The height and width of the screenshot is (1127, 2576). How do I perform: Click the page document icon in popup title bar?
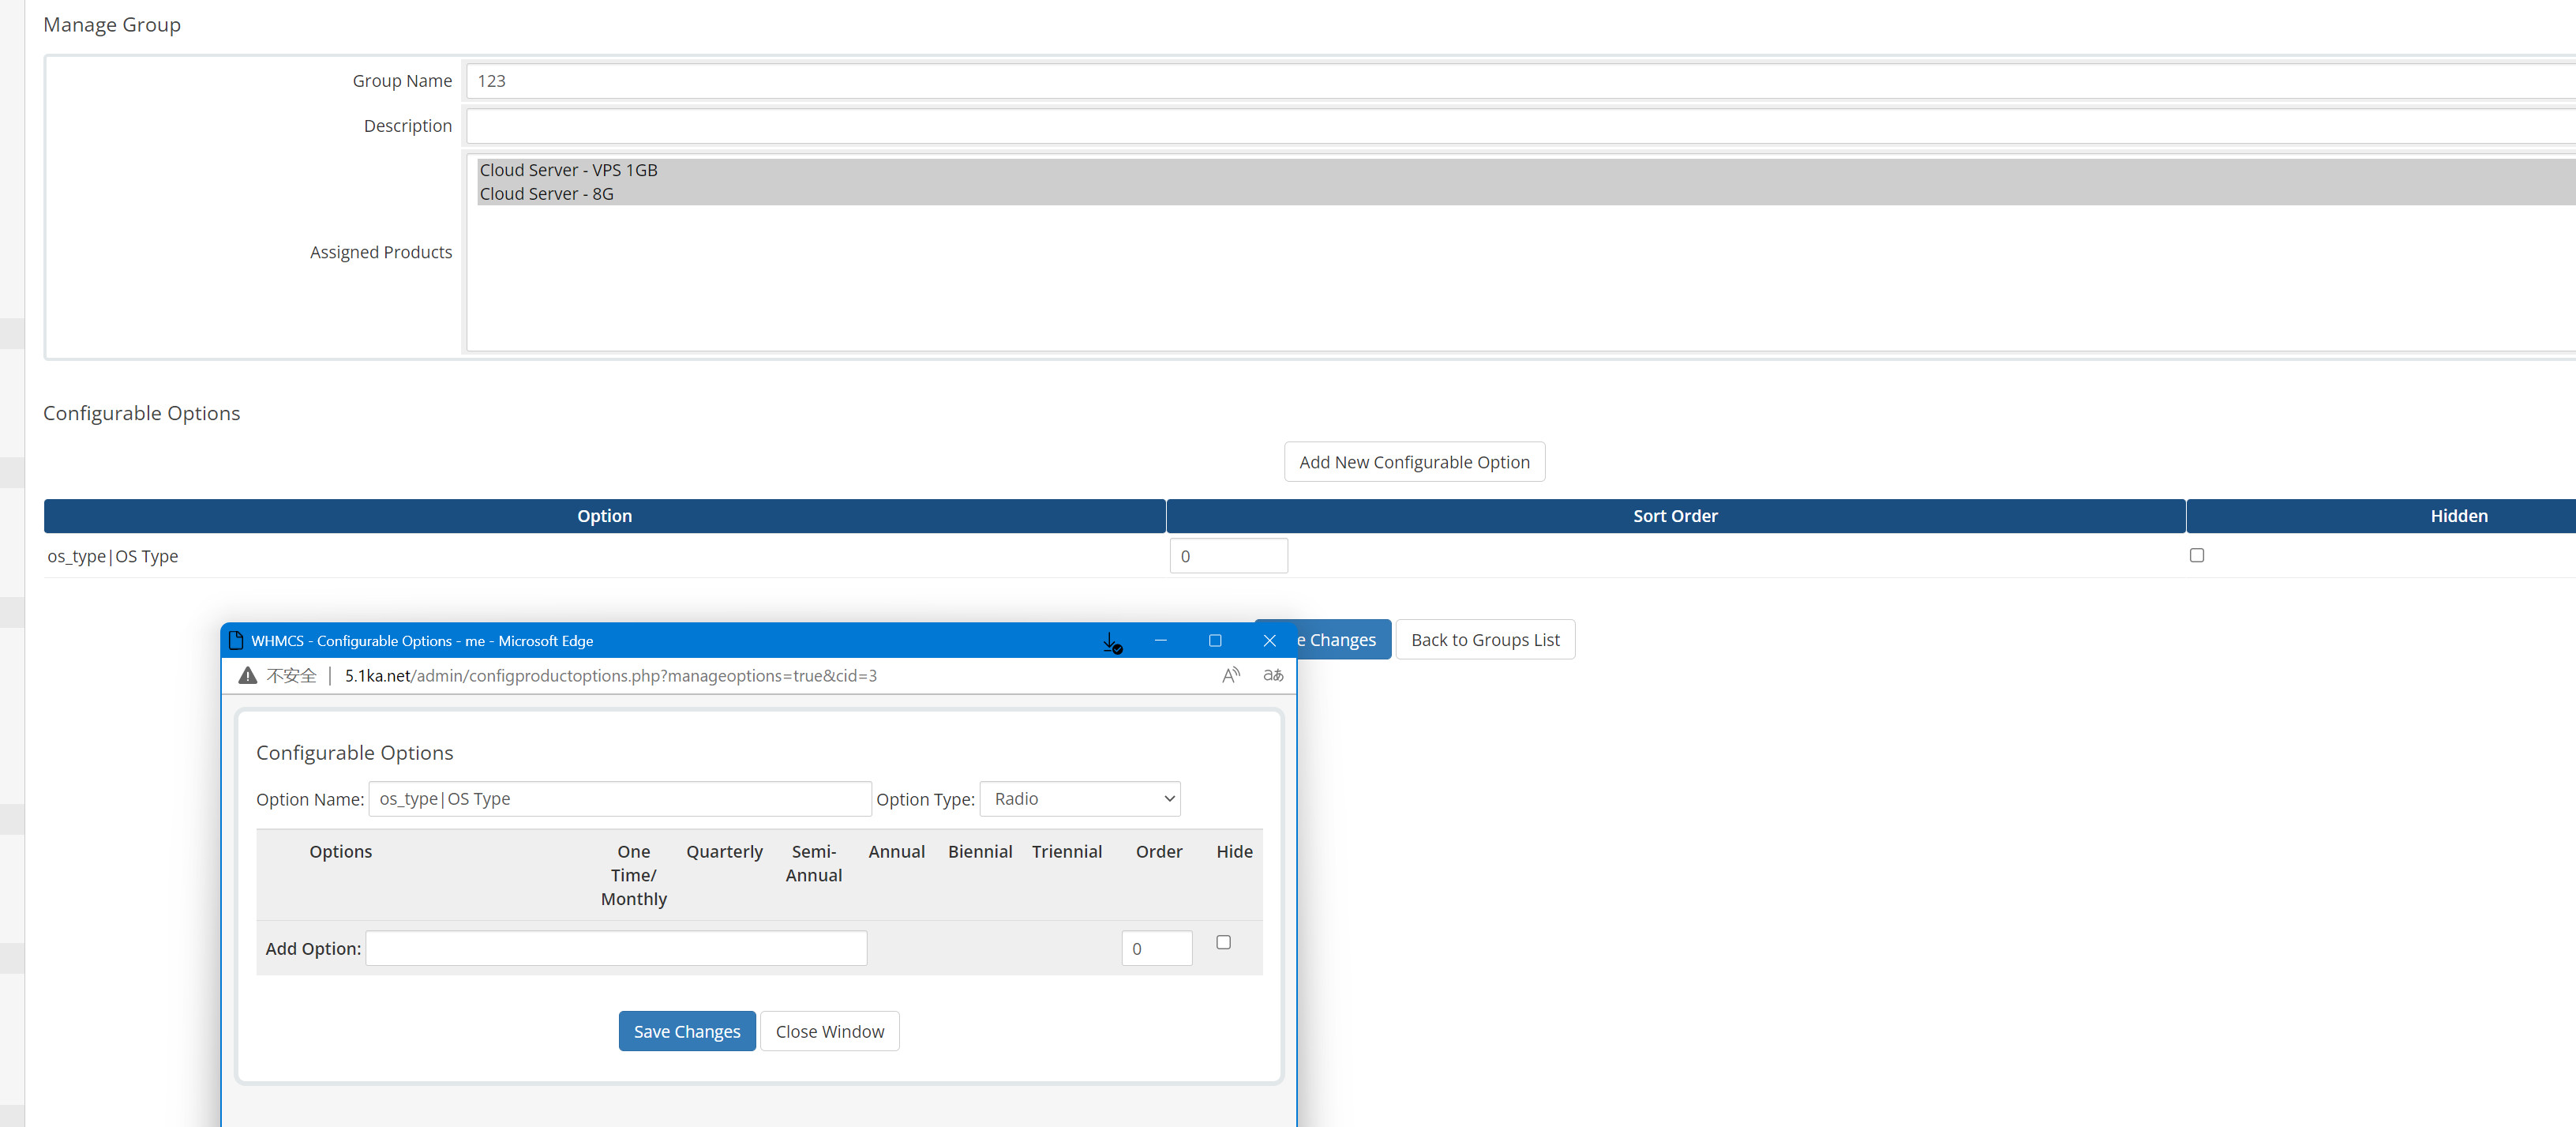click(x=236, y=640)
